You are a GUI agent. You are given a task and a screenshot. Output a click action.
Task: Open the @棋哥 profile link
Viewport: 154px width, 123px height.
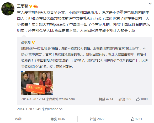pos(26,42)
